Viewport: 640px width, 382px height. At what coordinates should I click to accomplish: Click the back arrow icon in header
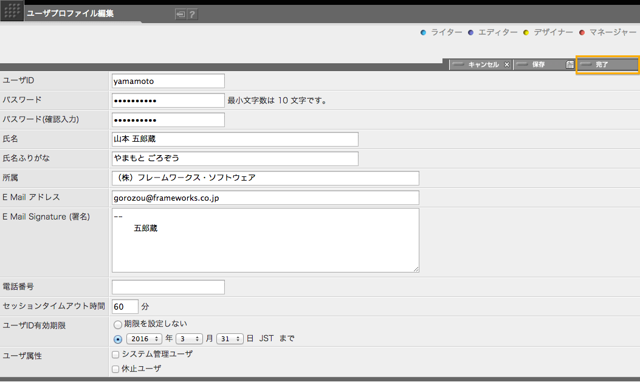[181, 15]
